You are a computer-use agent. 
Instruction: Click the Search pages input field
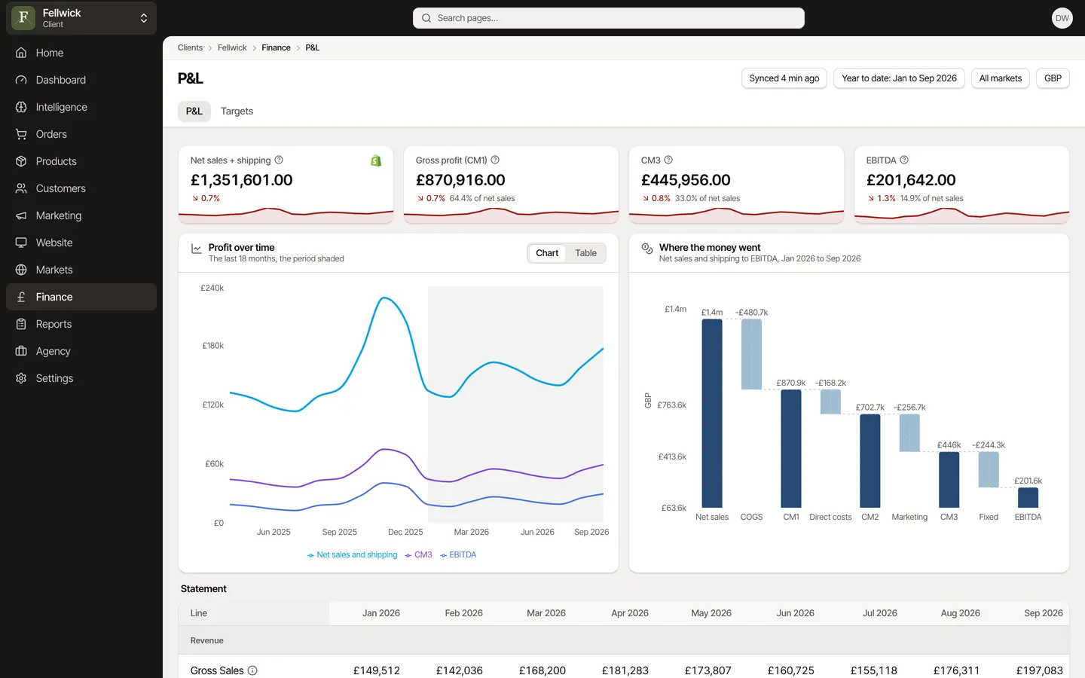[x=609, y=18]
